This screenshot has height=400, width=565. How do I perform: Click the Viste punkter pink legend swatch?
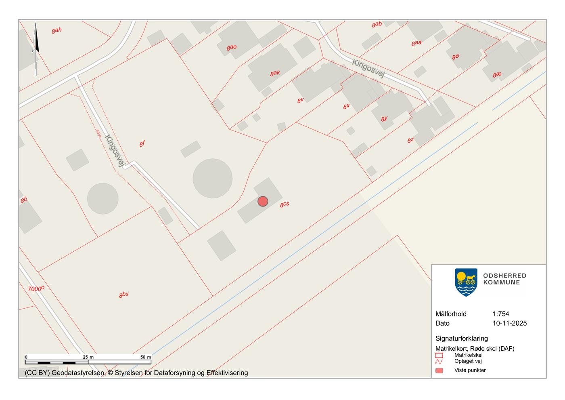[x=439, y=371]
